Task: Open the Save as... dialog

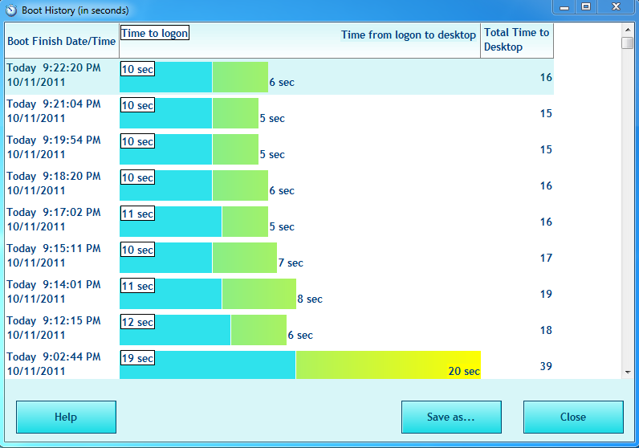Action: coord(451,417)
